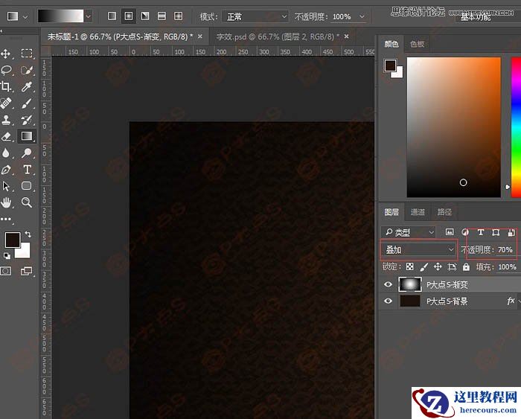Select the Rectangular Marquee tool
Image resolution: width=521 pixels, height=419 pixels.
27,54
